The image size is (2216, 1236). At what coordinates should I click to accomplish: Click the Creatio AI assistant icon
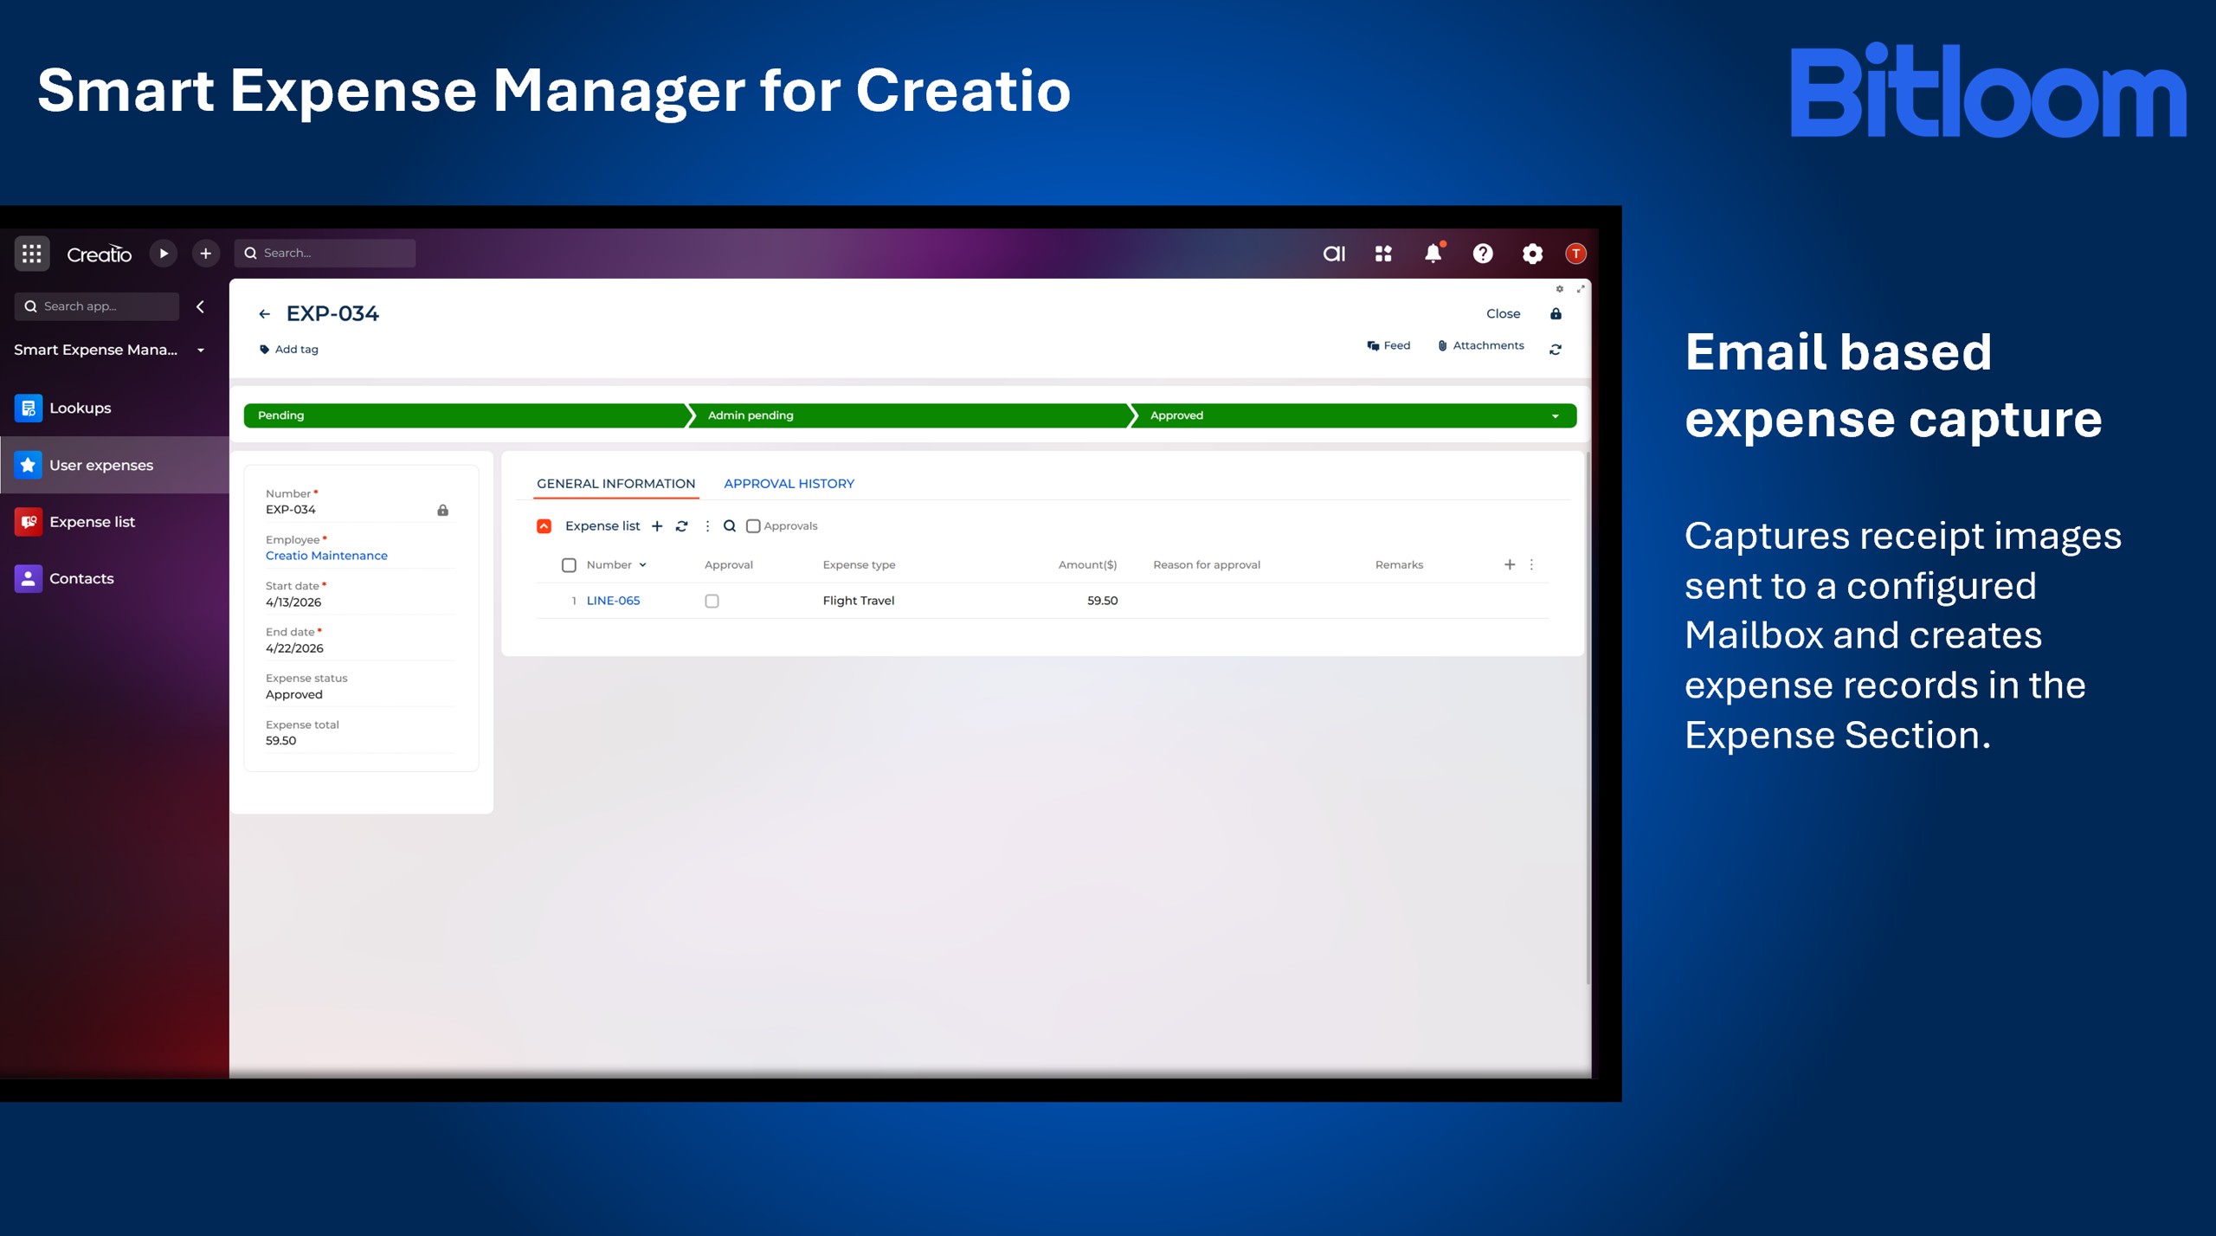click(1334, 254)
